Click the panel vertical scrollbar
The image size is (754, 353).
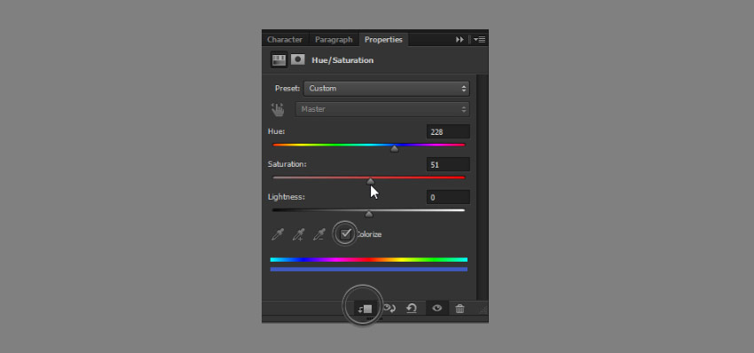tap(483, 187)
